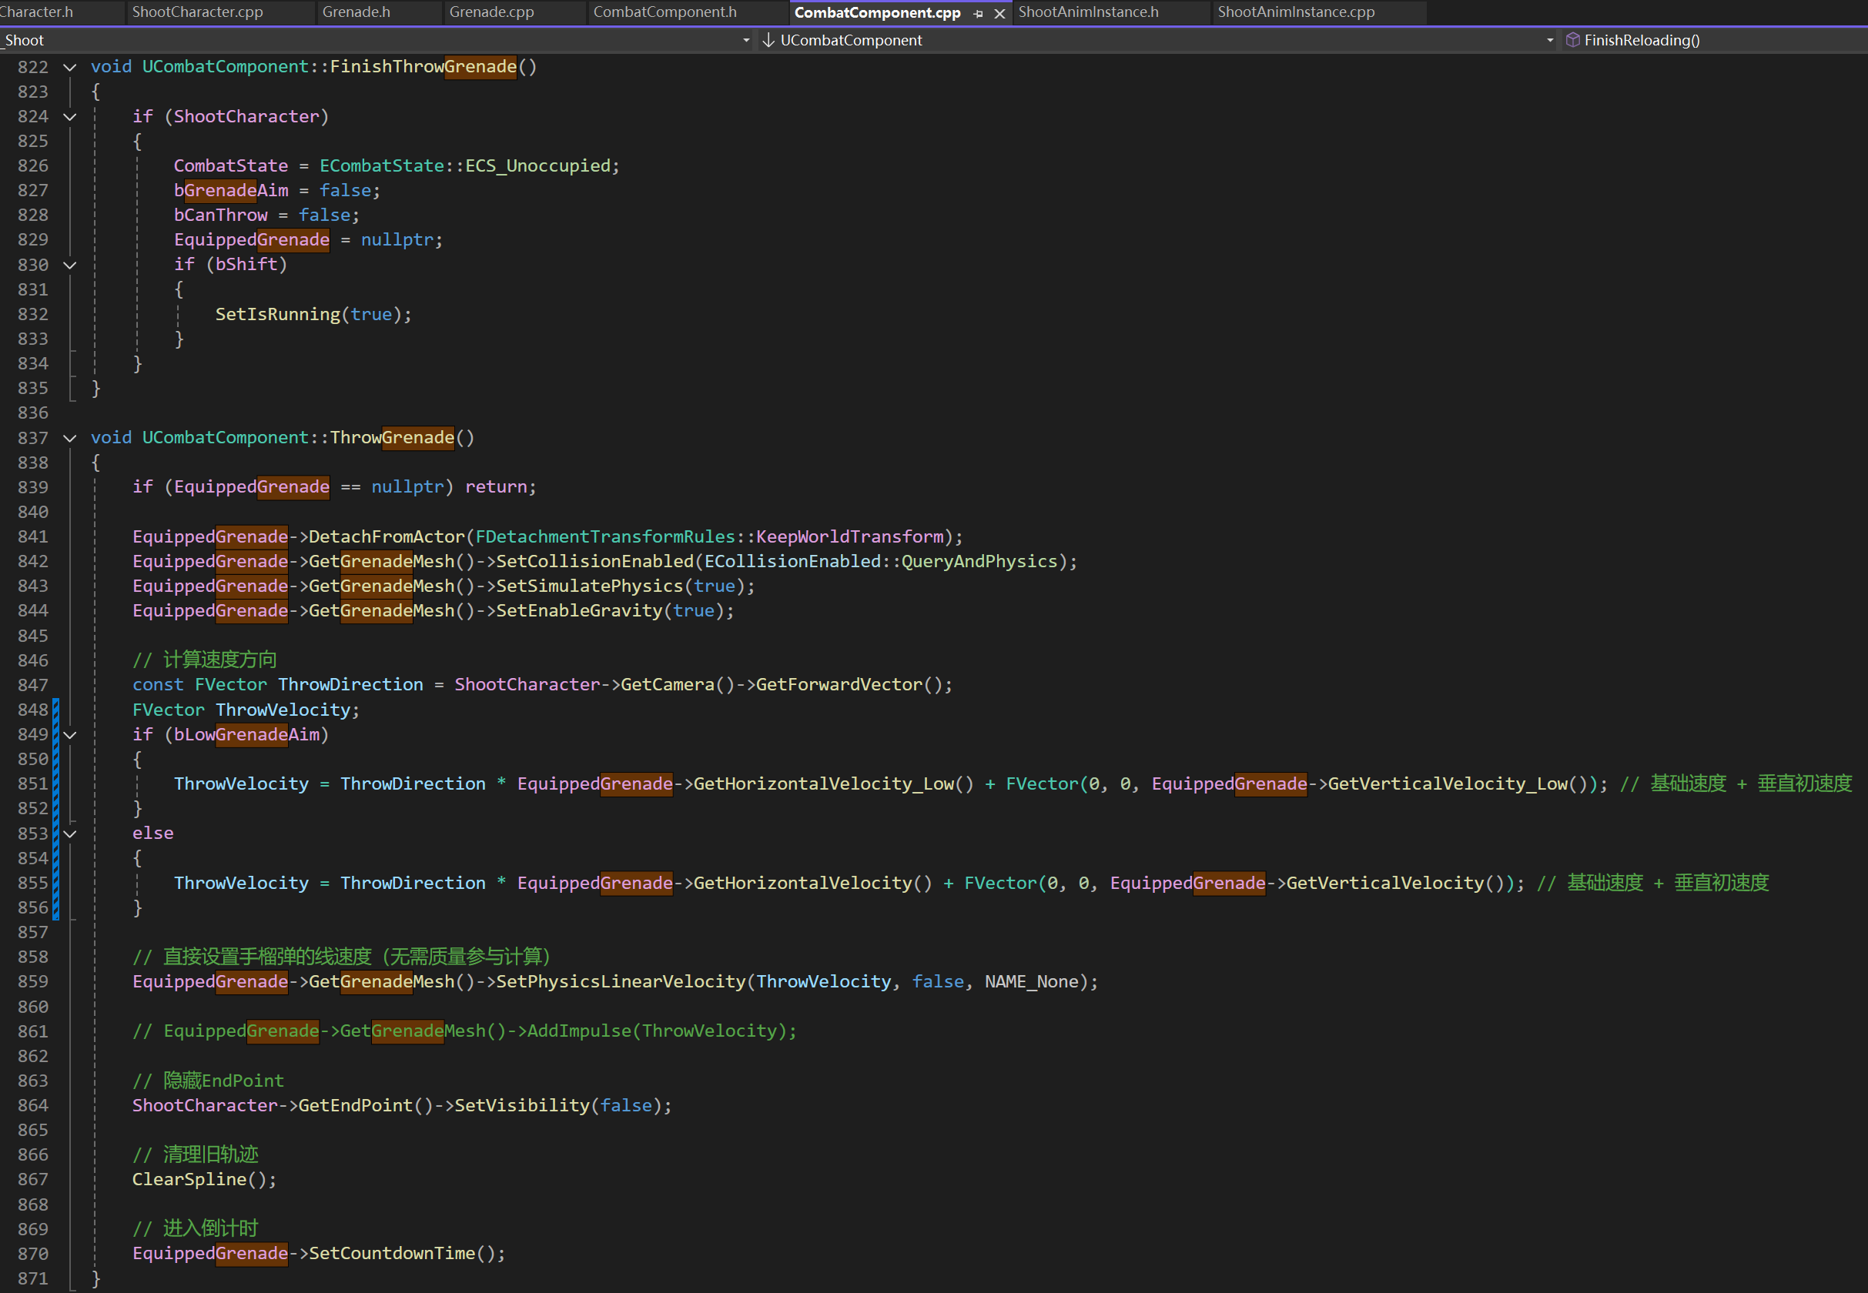This screenshot has width=1868, height=1293.
Task: Switch to the ShootAnimInstance.h tab
Action: click(x=1089, y=12)
